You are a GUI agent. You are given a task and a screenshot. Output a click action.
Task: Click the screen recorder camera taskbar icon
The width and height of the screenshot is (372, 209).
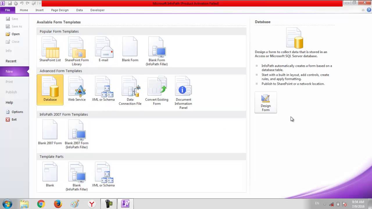click(109, 204)
